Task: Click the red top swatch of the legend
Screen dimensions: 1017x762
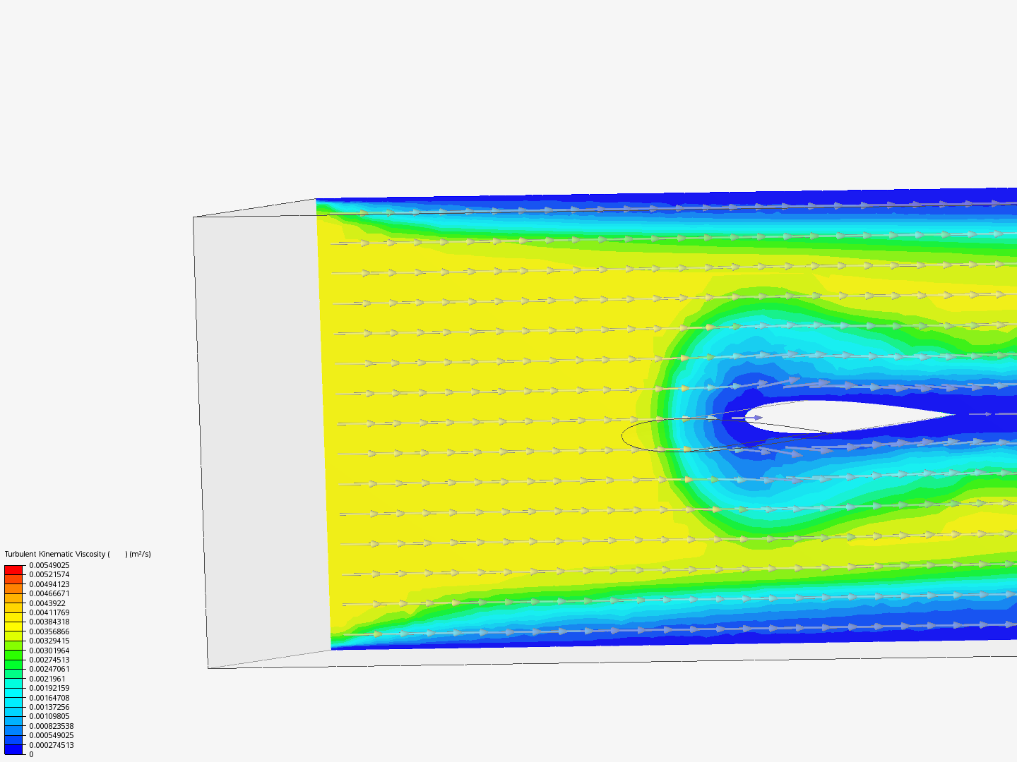Action: click(x=13, y=570)
